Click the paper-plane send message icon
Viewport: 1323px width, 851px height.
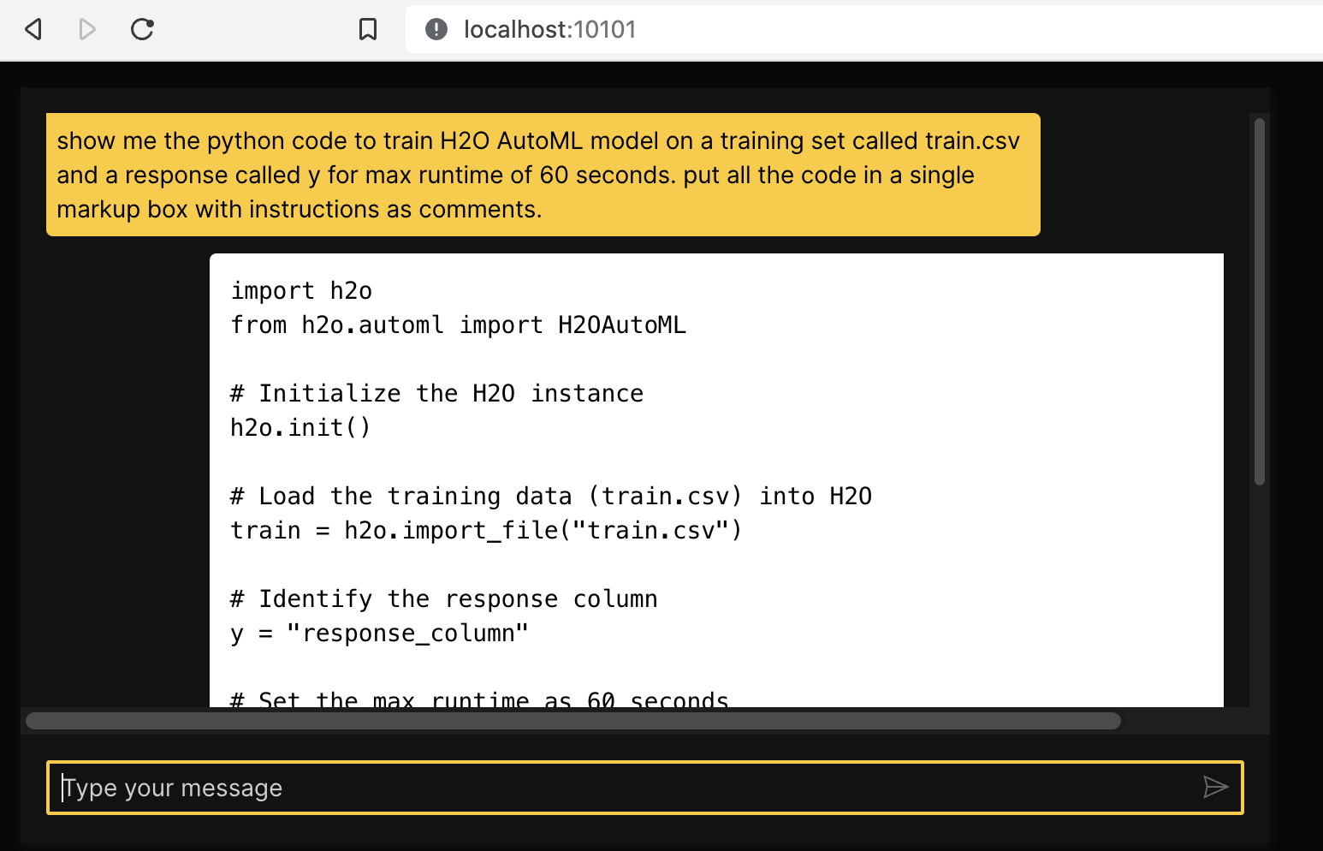[1216, 787]
